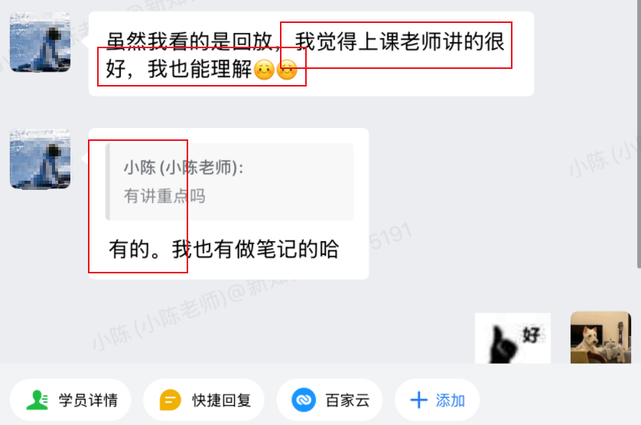This screenshot has height=425, width=641.
Task: Click the smiling emoji in first message
Action: pos(264,69)
